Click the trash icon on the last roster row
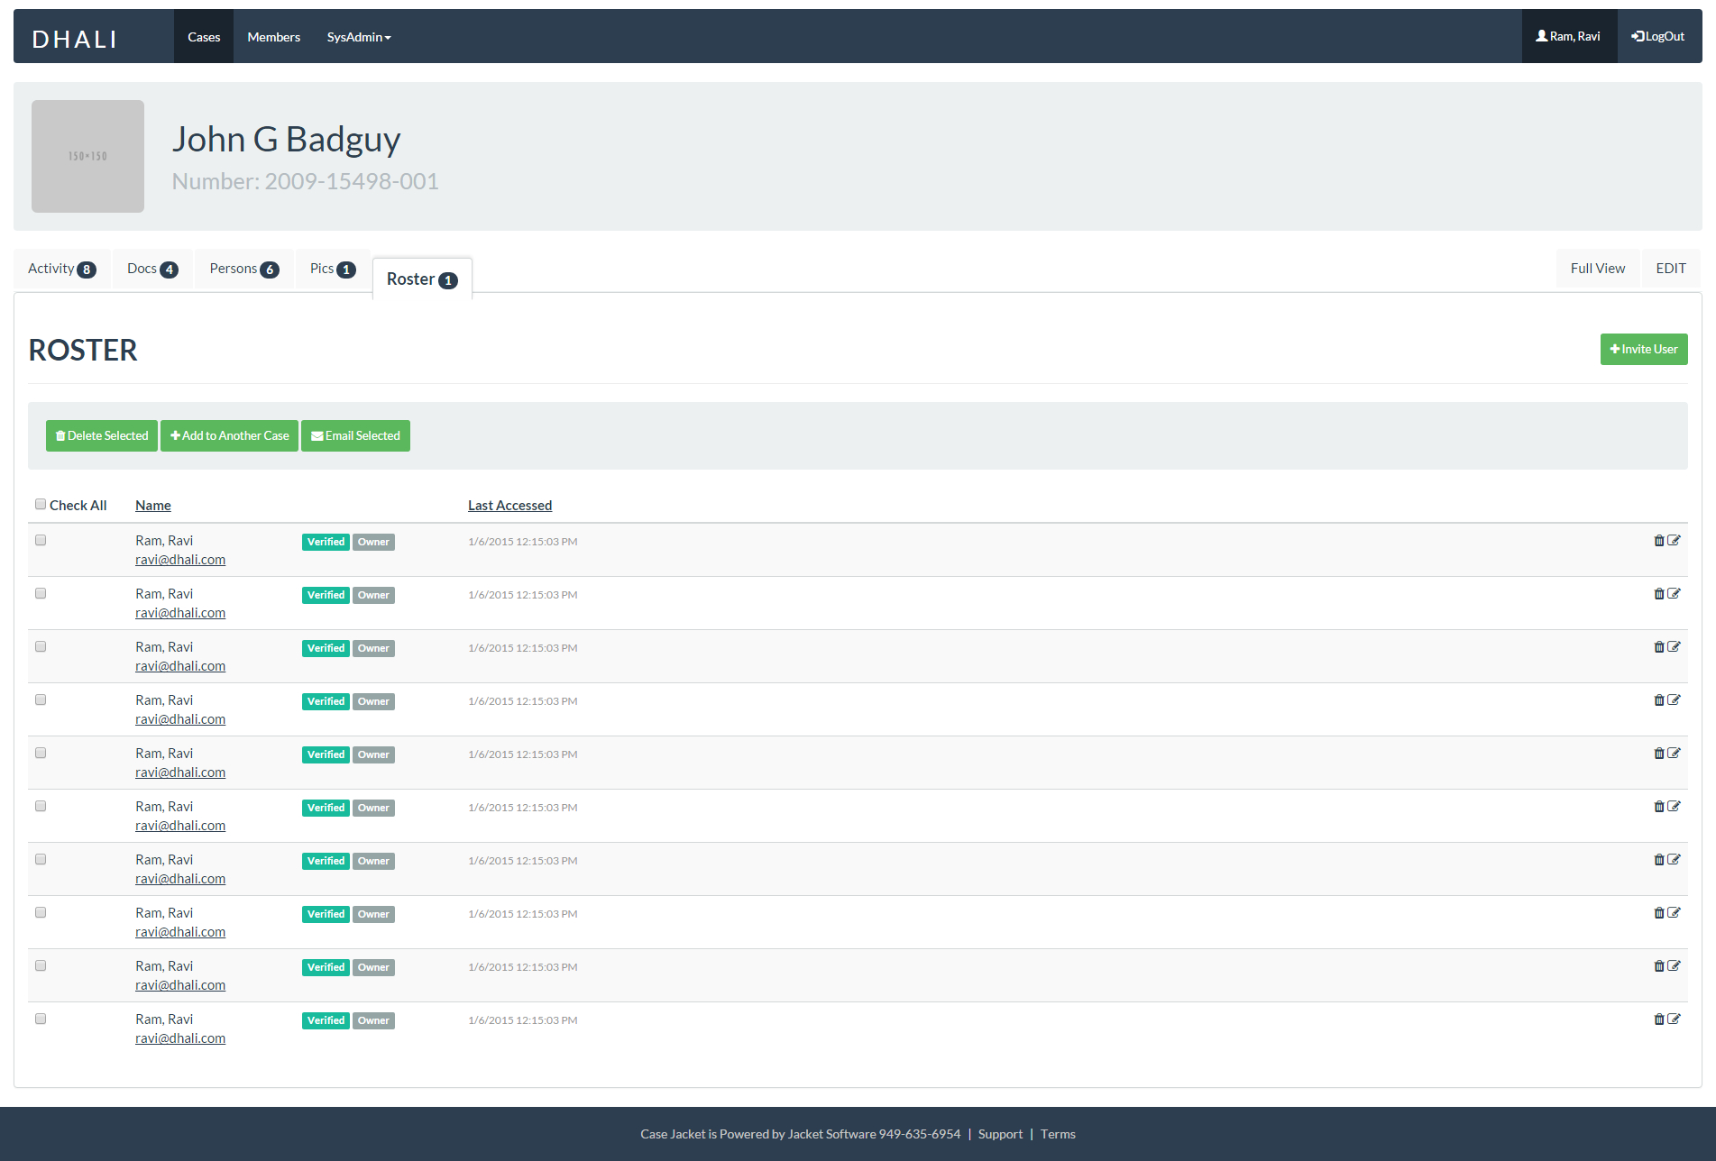The width and height of the screenshot is (1716, 1161). point(1659,1019)
